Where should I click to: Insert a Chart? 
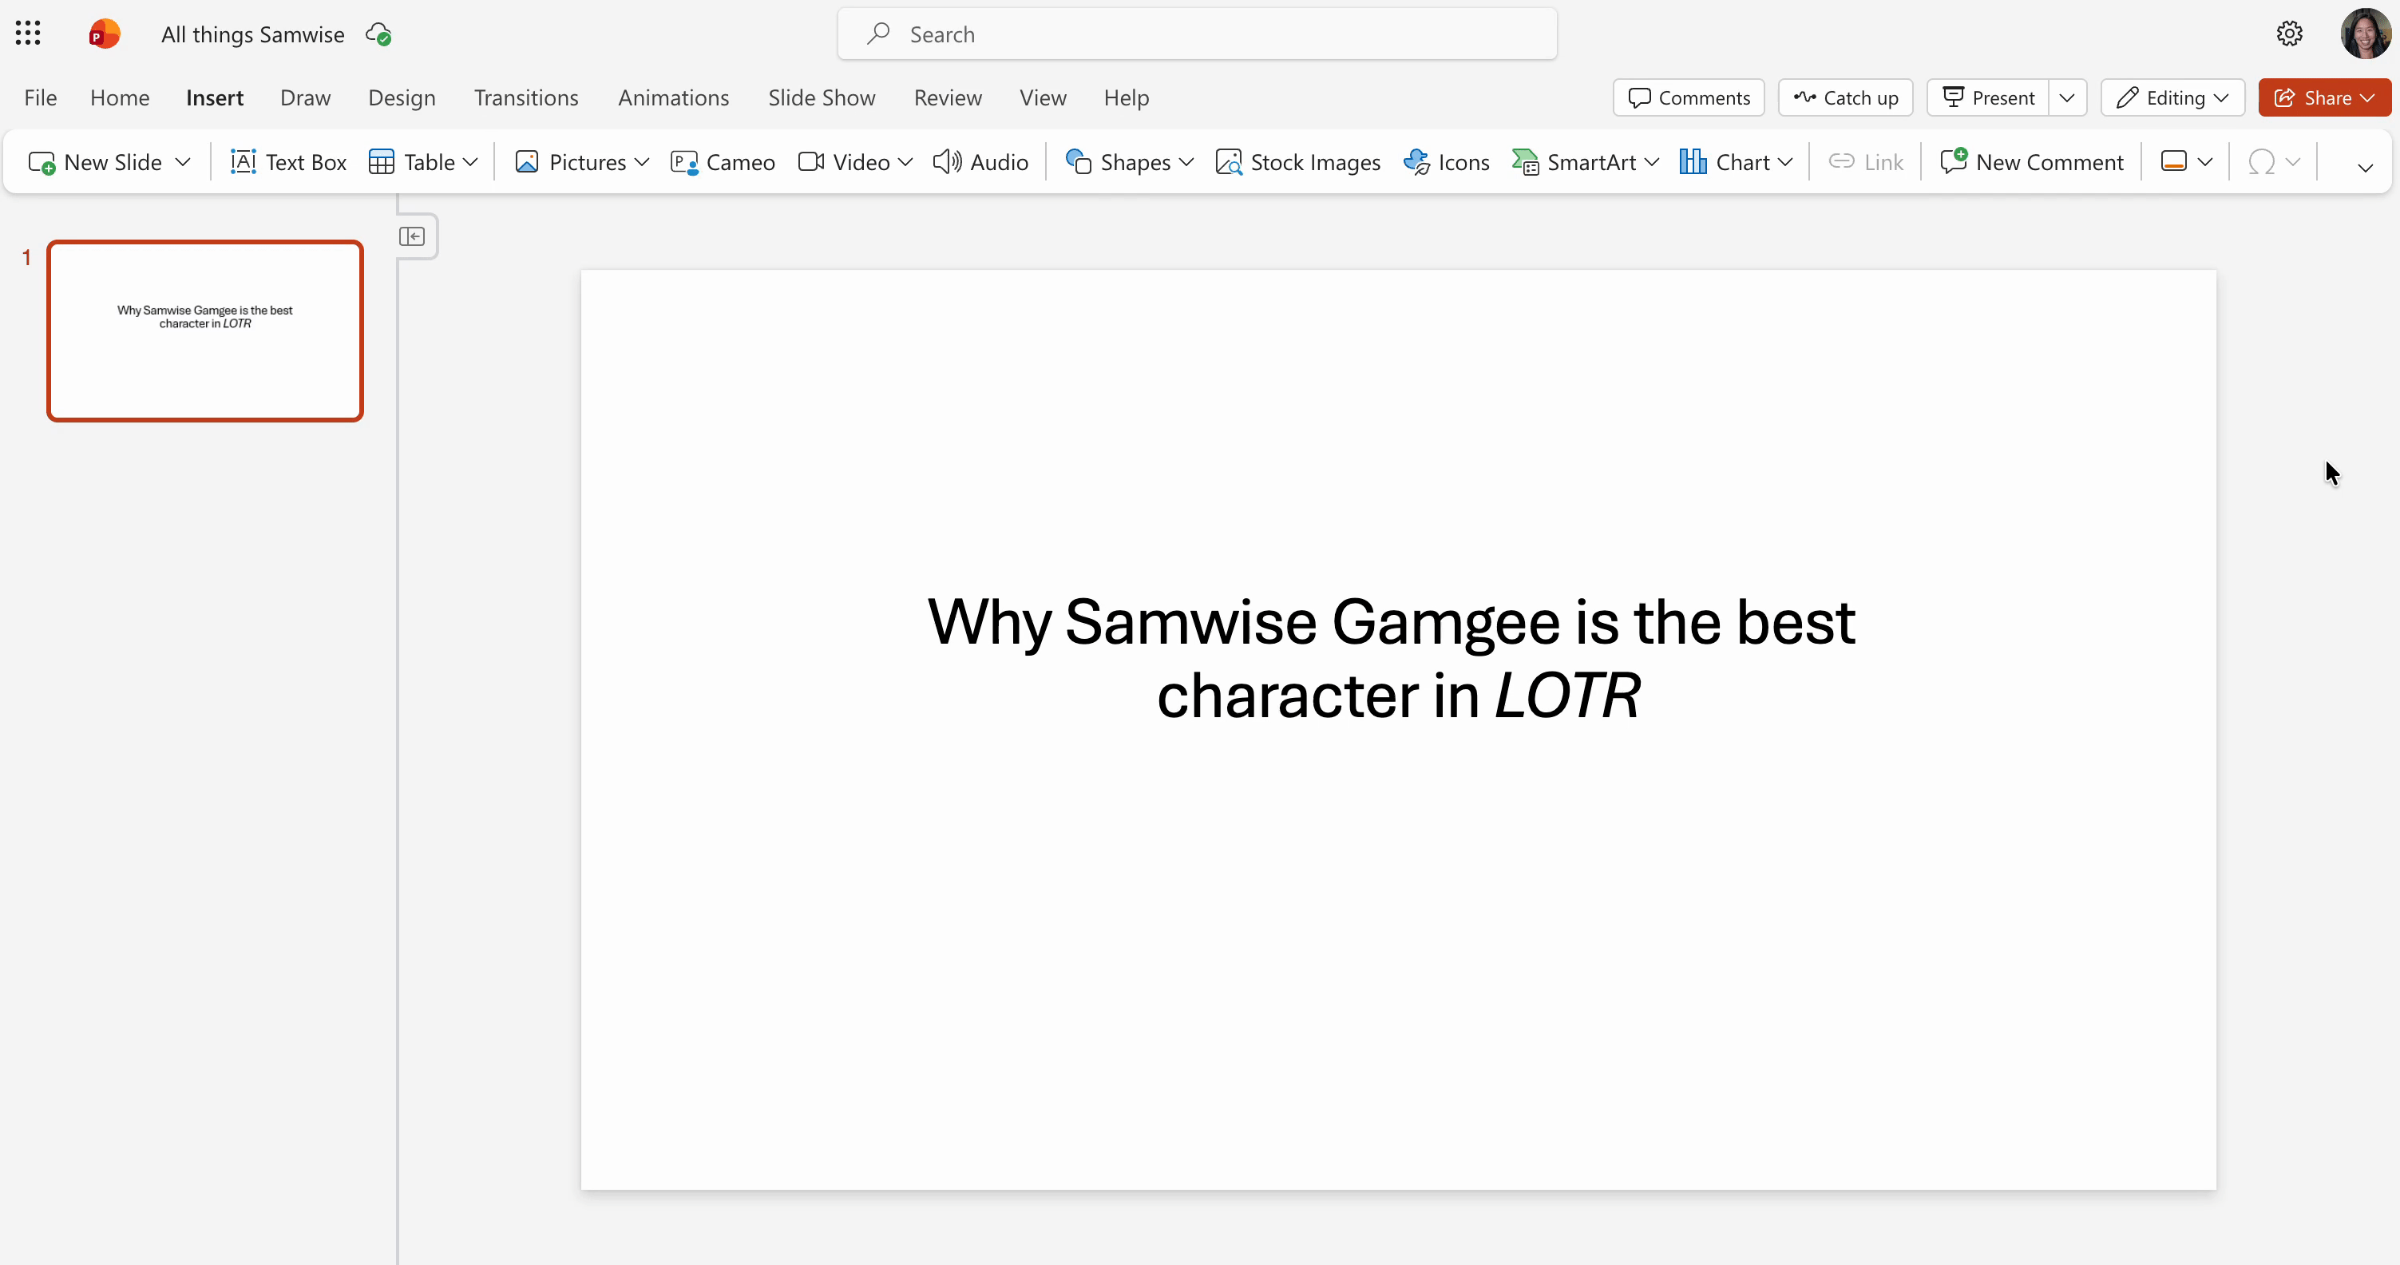[1725, 162]
